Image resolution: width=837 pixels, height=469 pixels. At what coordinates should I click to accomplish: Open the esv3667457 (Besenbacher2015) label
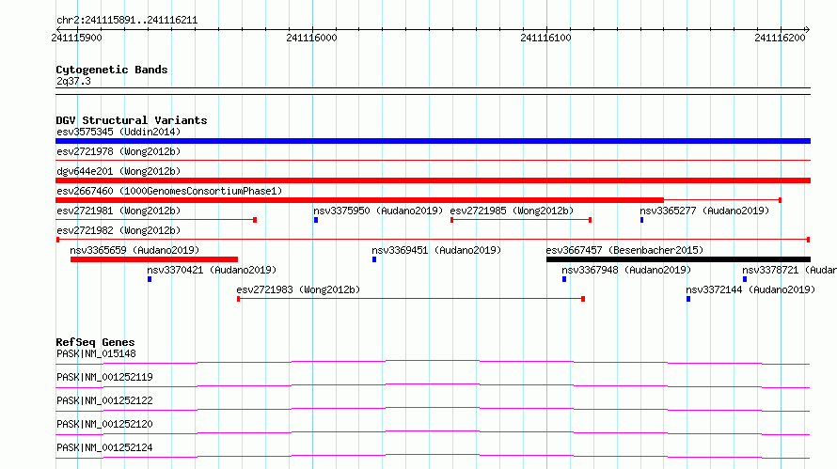pyautogui.click(x=624, y=250)
